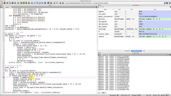Open the console options at the console's right edge
The image size is (171, 96).
point(170,55)
